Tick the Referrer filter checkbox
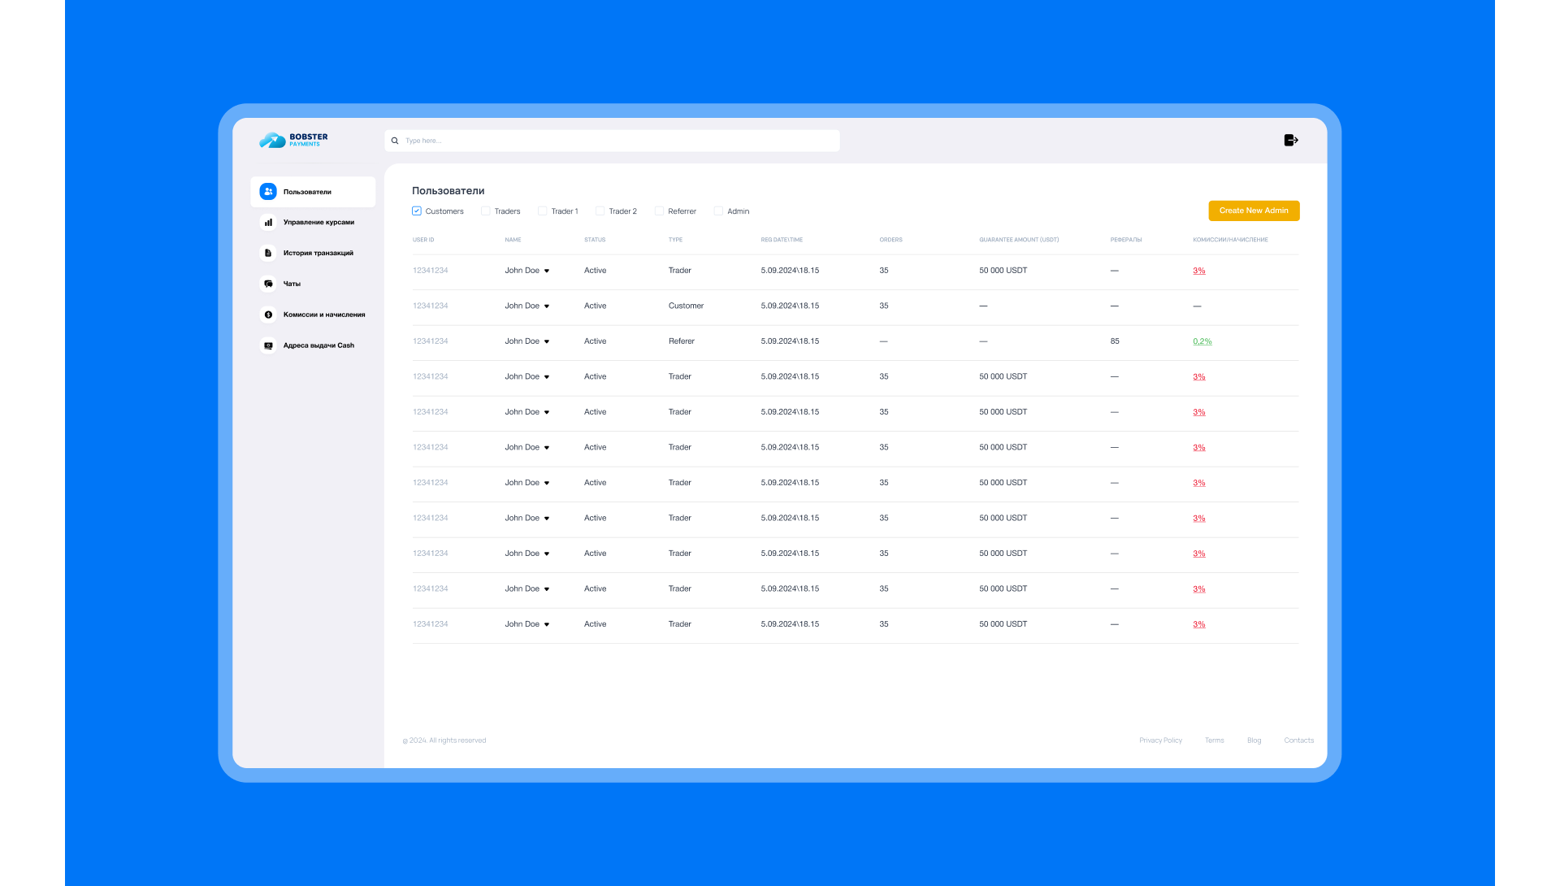This screenshot has width=1560, height=886. (659, 211)
